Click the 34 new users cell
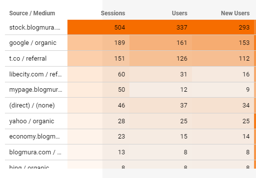This screenshot has height=178, width=256. click(223, 106)
